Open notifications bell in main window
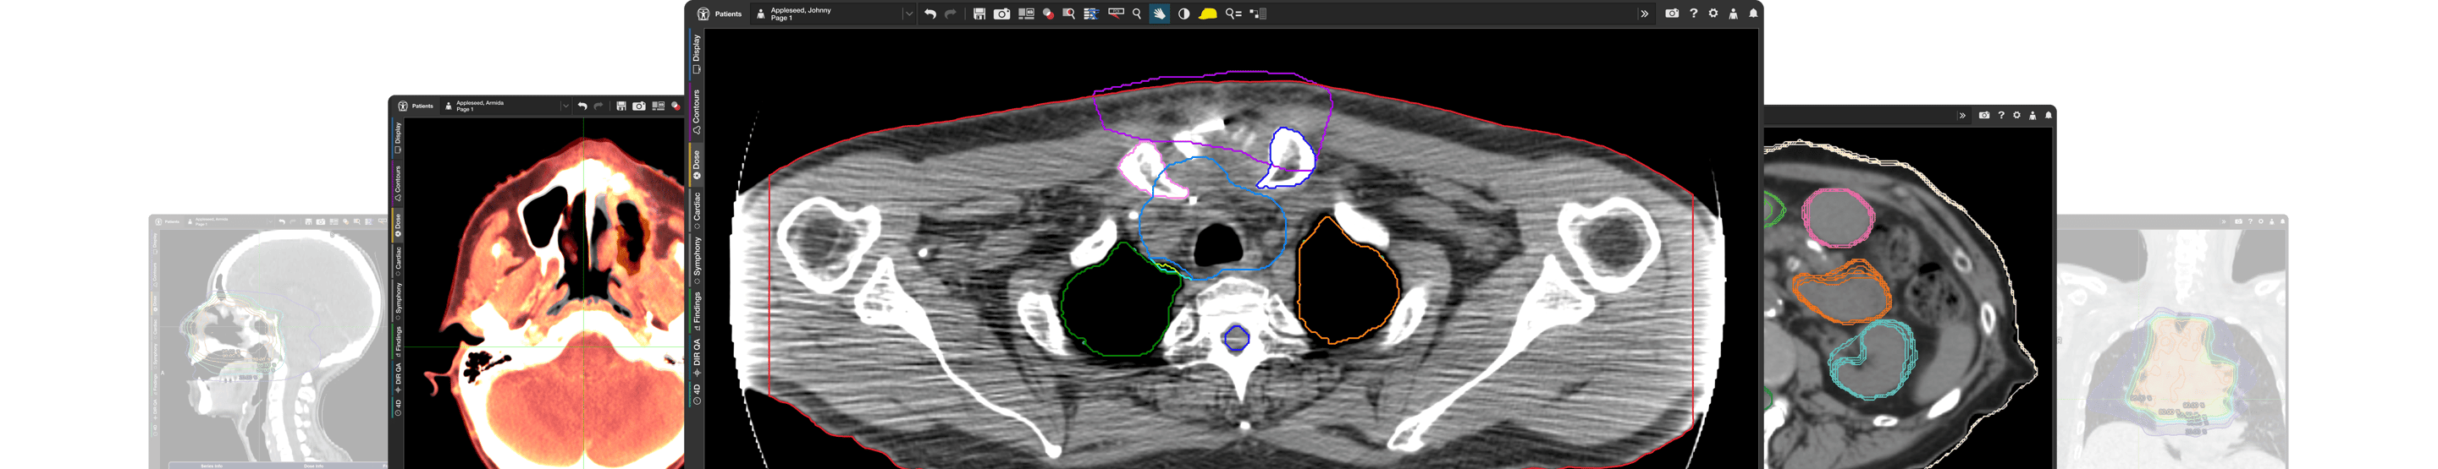Viewport: 2438px width, 469px height. (1753, 14)
